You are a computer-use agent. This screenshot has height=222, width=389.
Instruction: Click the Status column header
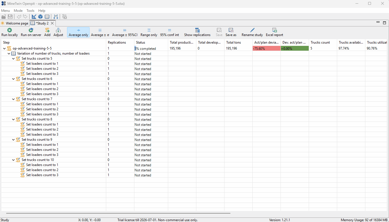[151, 42]
